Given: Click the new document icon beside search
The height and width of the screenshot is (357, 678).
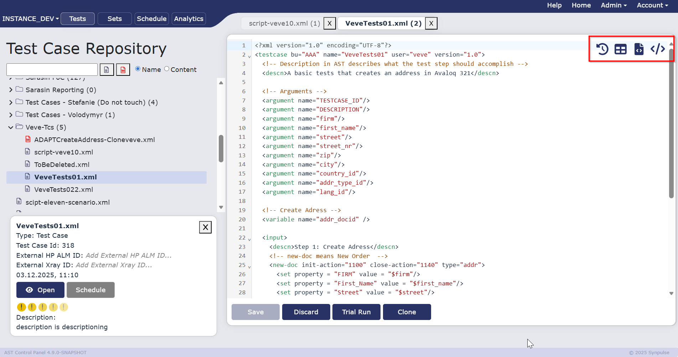Looking at the screenshot, I should coord(107,70).
